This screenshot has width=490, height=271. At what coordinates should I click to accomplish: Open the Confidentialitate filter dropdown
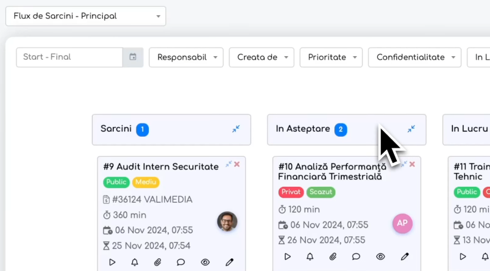[414, 57]
